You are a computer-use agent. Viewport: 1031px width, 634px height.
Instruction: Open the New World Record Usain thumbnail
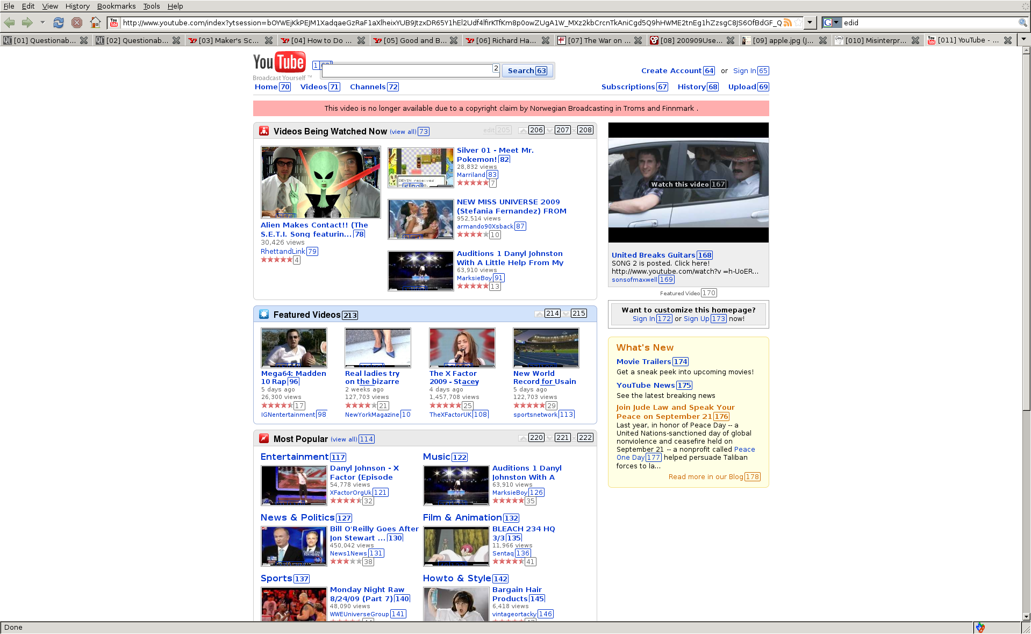546,347
